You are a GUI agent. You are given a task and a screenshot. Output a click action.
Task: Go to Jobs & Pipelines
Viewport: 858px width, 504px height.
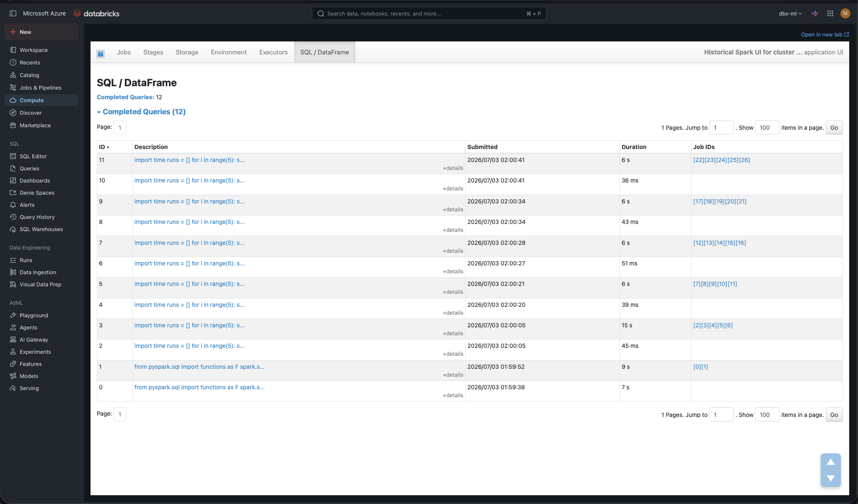coord(41,87)
